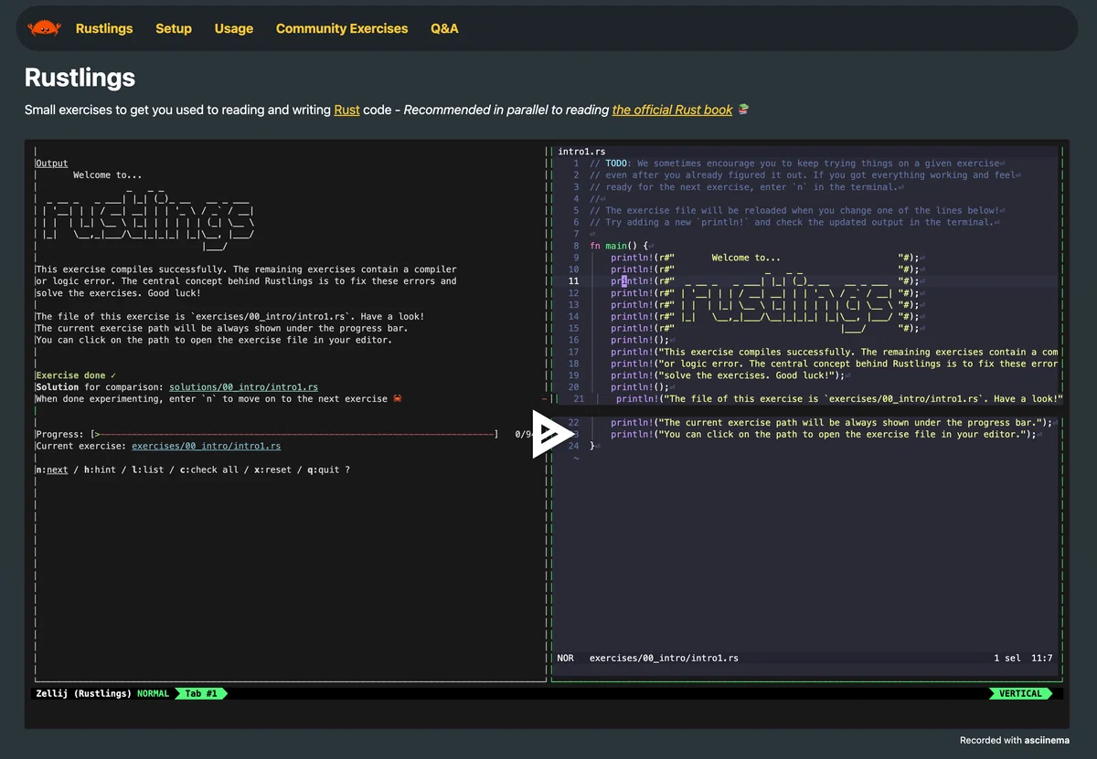Click the exercises/00_intro/intro1.rs current exercise path
This screenshot has width=1097, height=759.
click(x=207, y=447)
